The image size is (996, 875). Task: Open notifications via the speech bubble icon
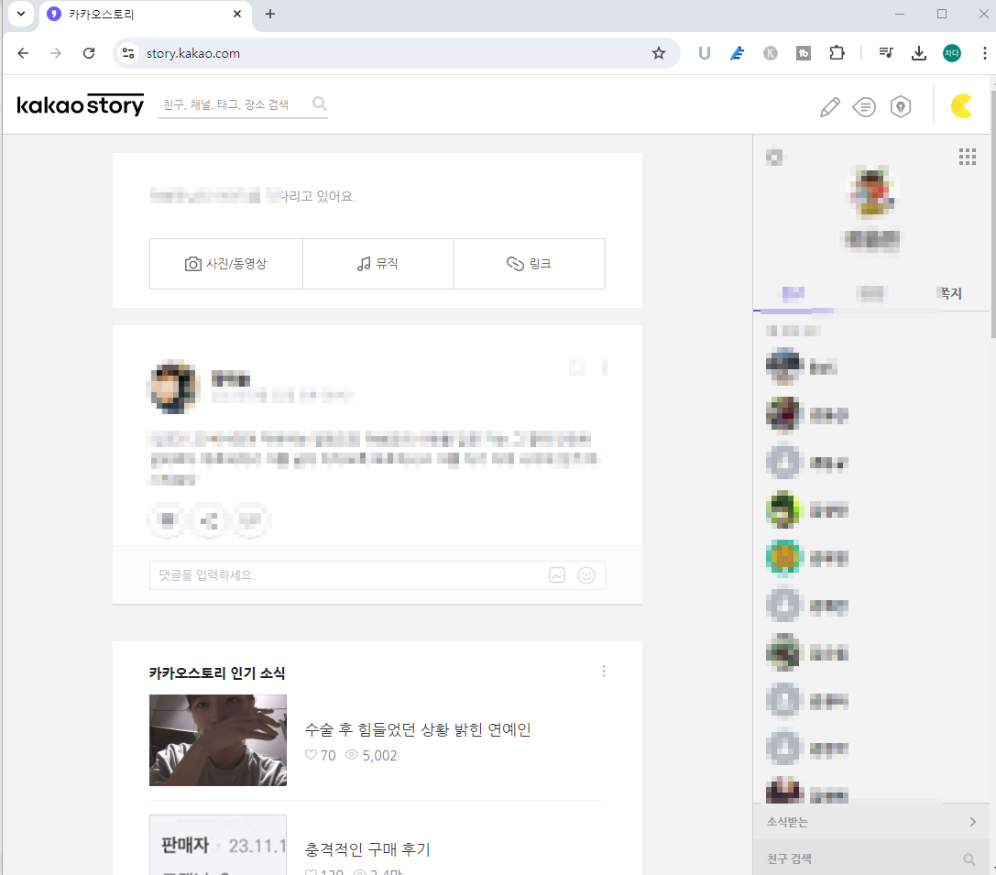(x=864, y=106)
